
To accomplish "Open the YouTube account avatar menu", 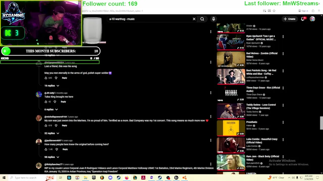I will click(x=312, y=19).
